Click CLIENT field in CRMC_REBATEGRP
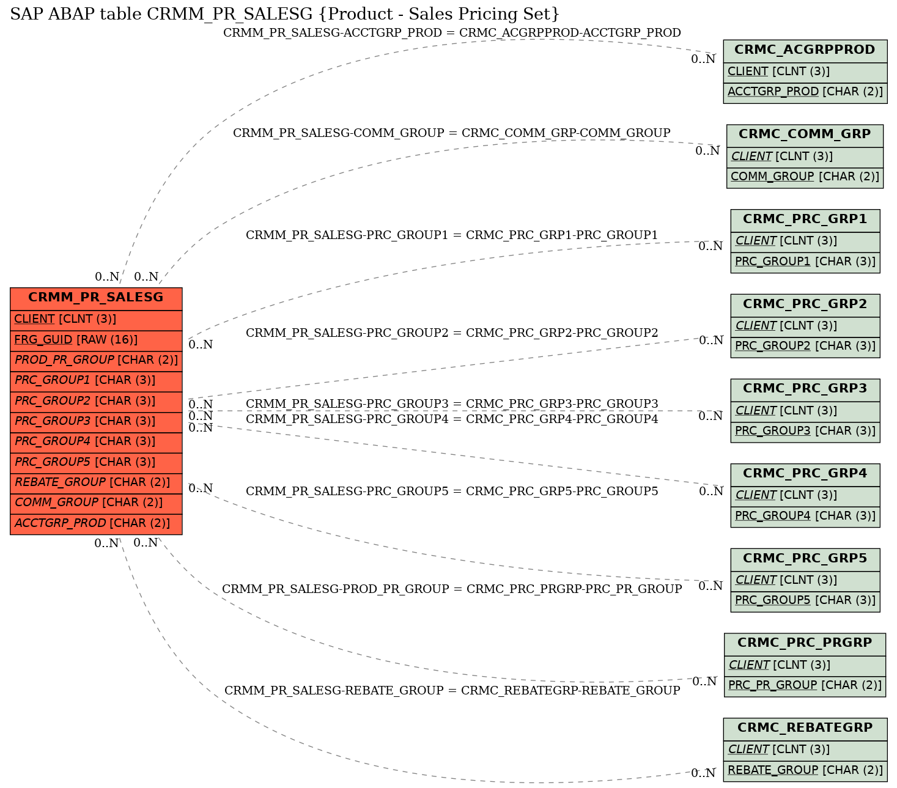 (805, 750)
